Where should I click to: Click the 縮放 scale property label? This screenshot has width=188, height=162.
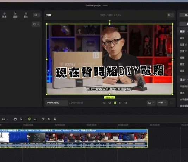click(x=182, y=38)
